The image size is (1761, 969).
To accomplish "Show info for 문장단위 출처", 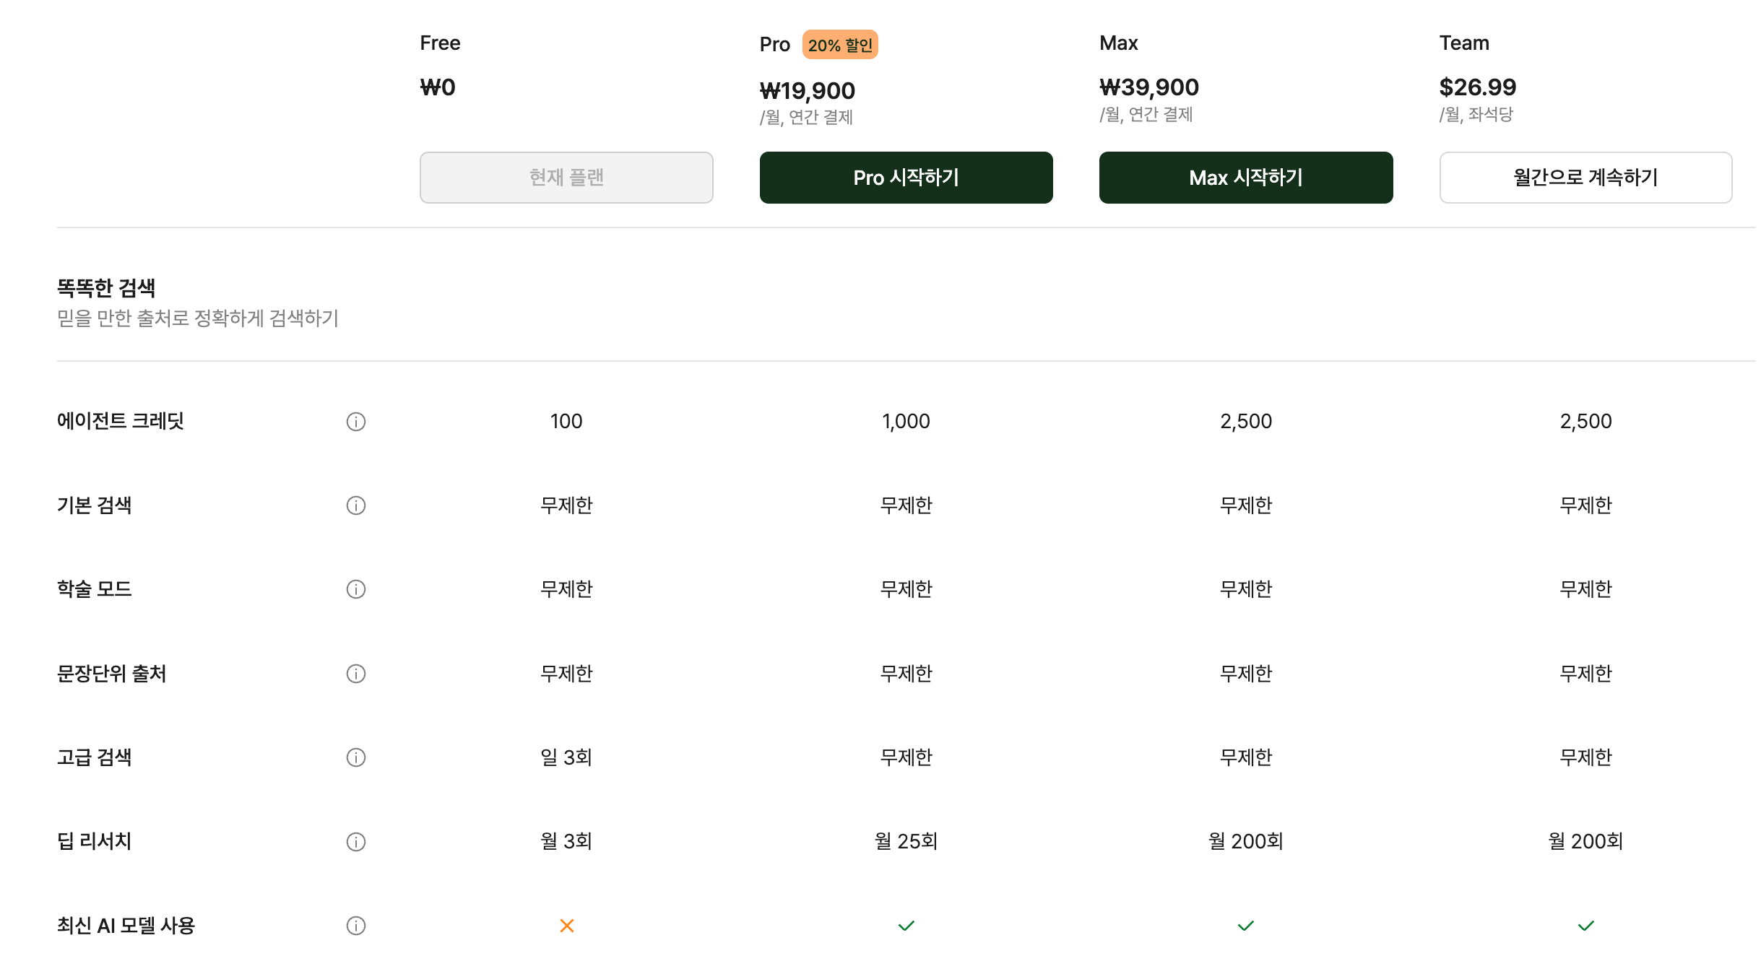I will [x=356, y=674].
